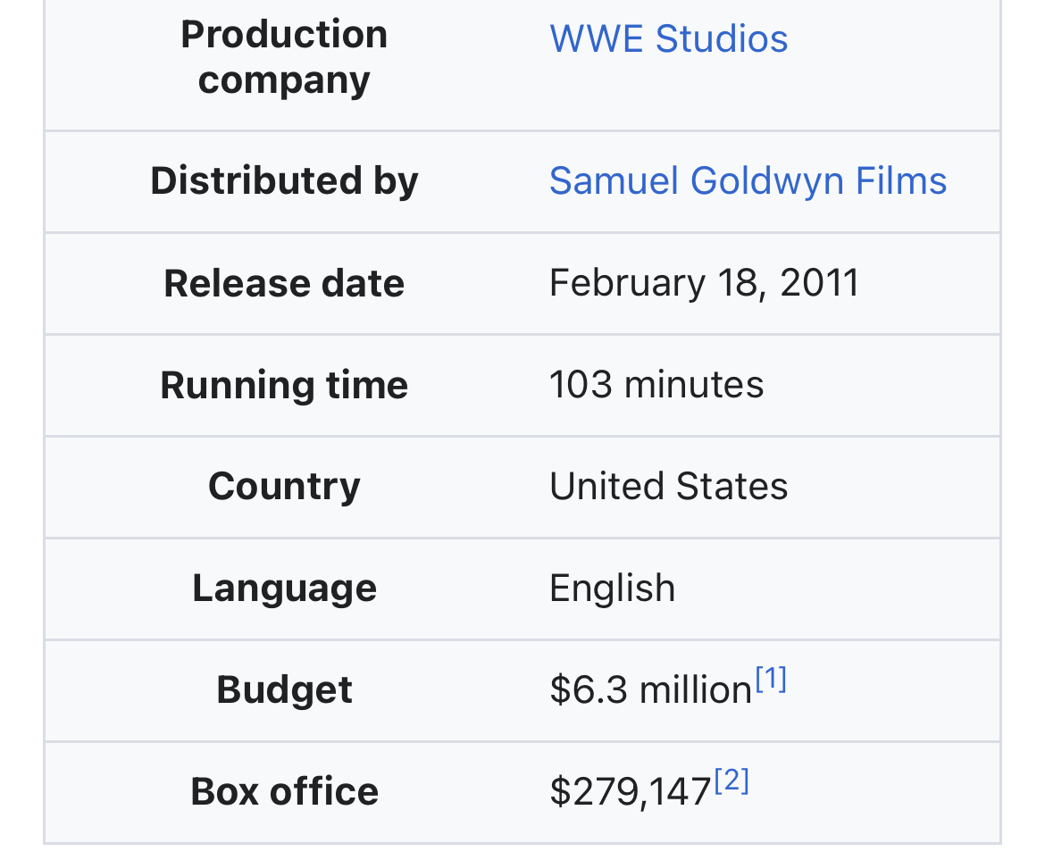Click the 'Production company' row label
The height and width of the screenshot is (860, 1045).
284,57
